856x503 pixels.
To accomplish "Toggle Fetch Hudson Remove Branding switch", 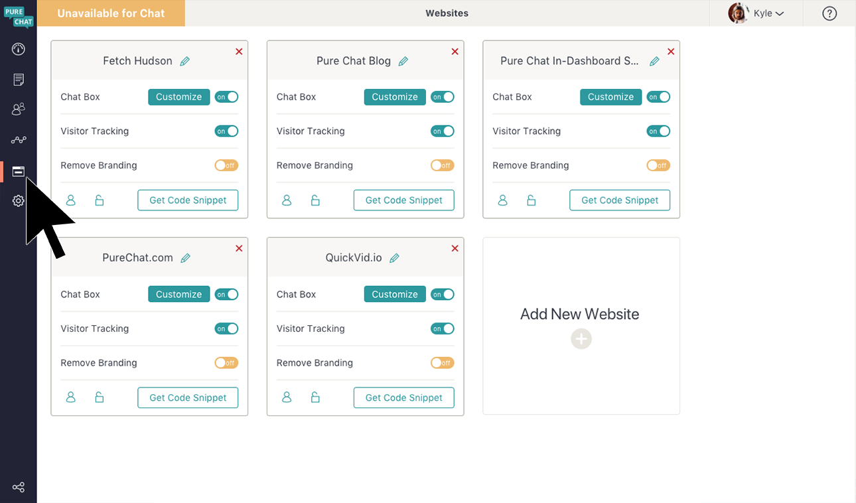I will pyautogui.click(x=226, y=165).
